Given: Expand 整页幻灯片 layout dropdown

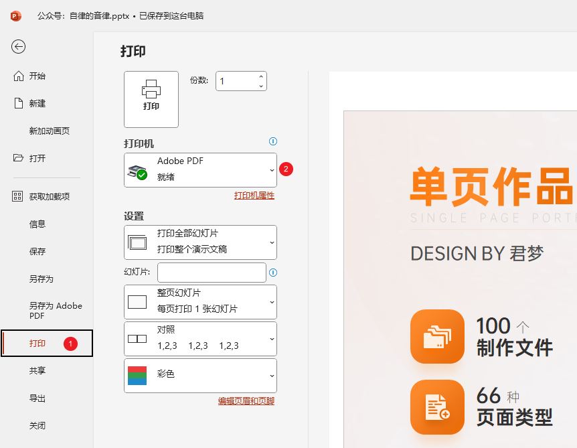Looking at the screenshot, I should [200, 301].
